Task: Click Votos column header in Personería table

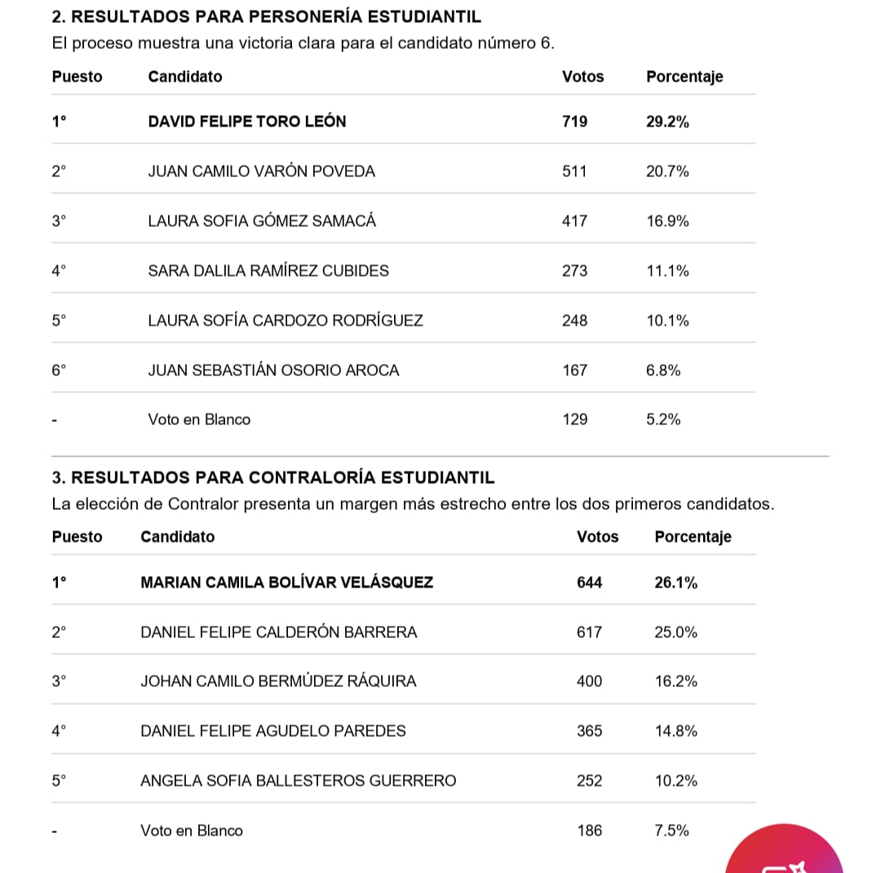Action: pyautogui.click(x=582, y=77)
